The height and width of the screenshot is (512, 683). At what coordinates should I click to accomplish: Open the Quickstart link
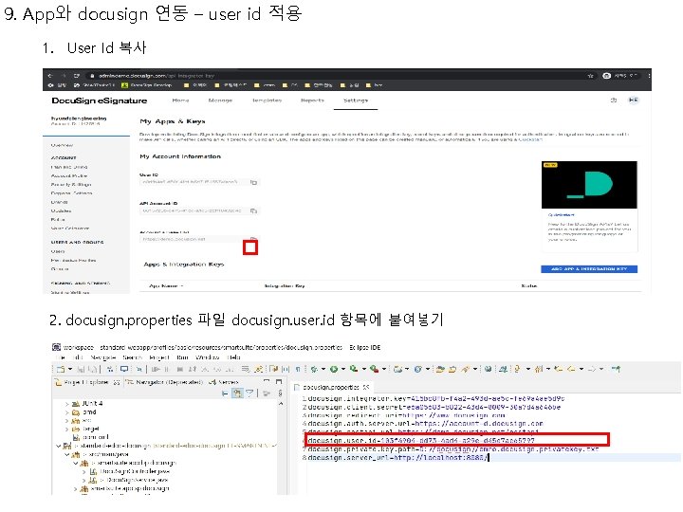(561, 215)
